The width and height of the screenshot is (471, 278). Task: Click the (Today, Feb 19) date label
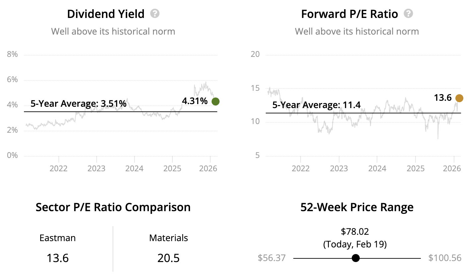(x=355, y=244)
